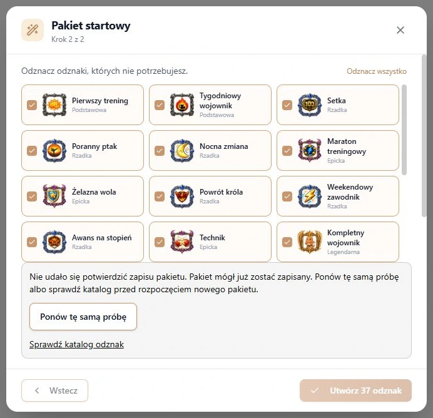Click the Ponów tę samą próbę button

83,317
